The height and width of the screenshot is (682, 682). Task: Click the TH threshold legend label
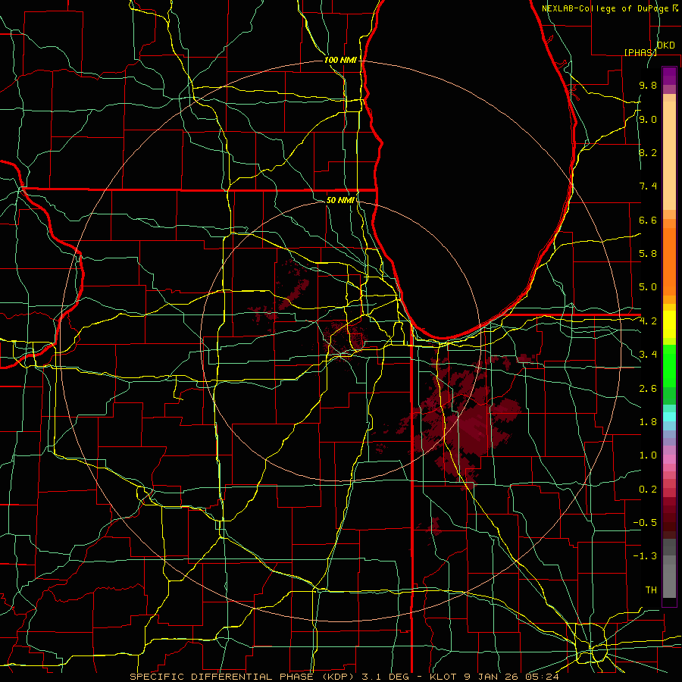coord(651,590)
